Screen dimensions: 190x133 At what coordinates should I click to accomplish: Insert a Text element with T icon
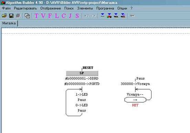click(x=36, y=16)
